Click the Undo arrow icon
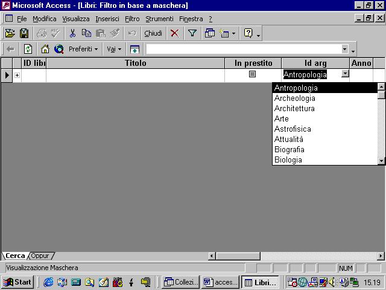The width and height of the screenshot is (386, 290). click(132, 33)
